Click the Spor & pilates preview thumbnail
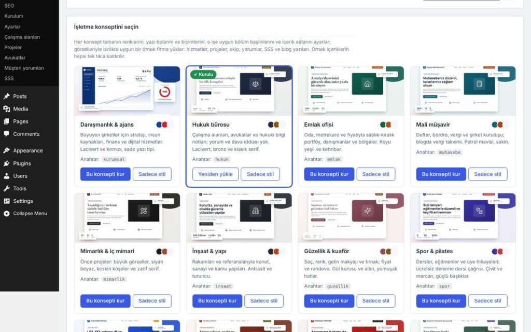531x332 pixels. coord(463,218)
